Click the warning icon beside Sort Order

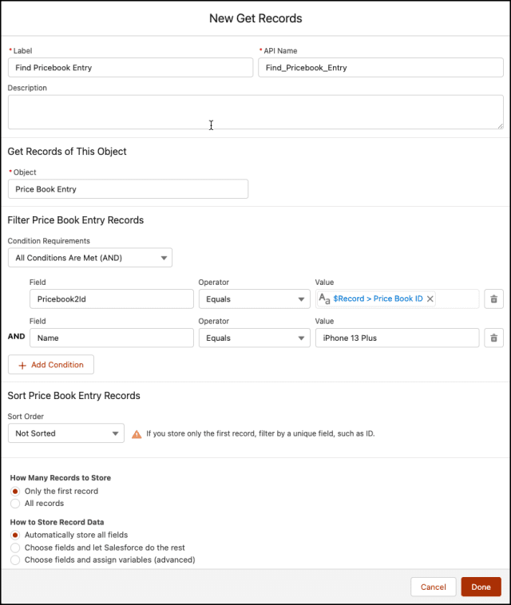point(137,434)
